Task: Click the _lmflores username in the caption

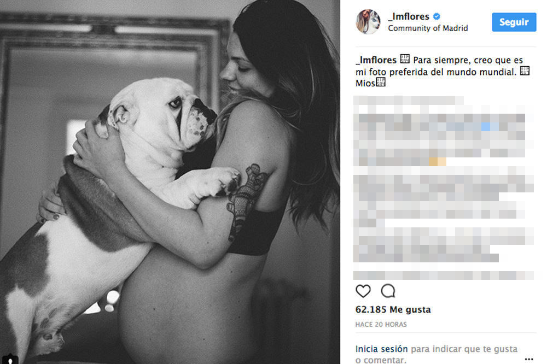Action: click(376, 60)
